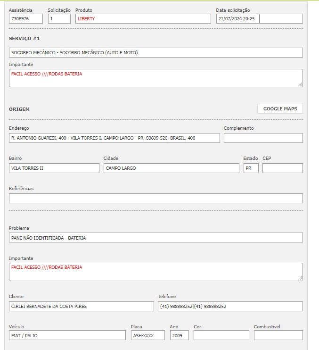
Task: Click the Placa field showing ASH-XXXX
Action: pyautogui.click(x=148, y=335)
